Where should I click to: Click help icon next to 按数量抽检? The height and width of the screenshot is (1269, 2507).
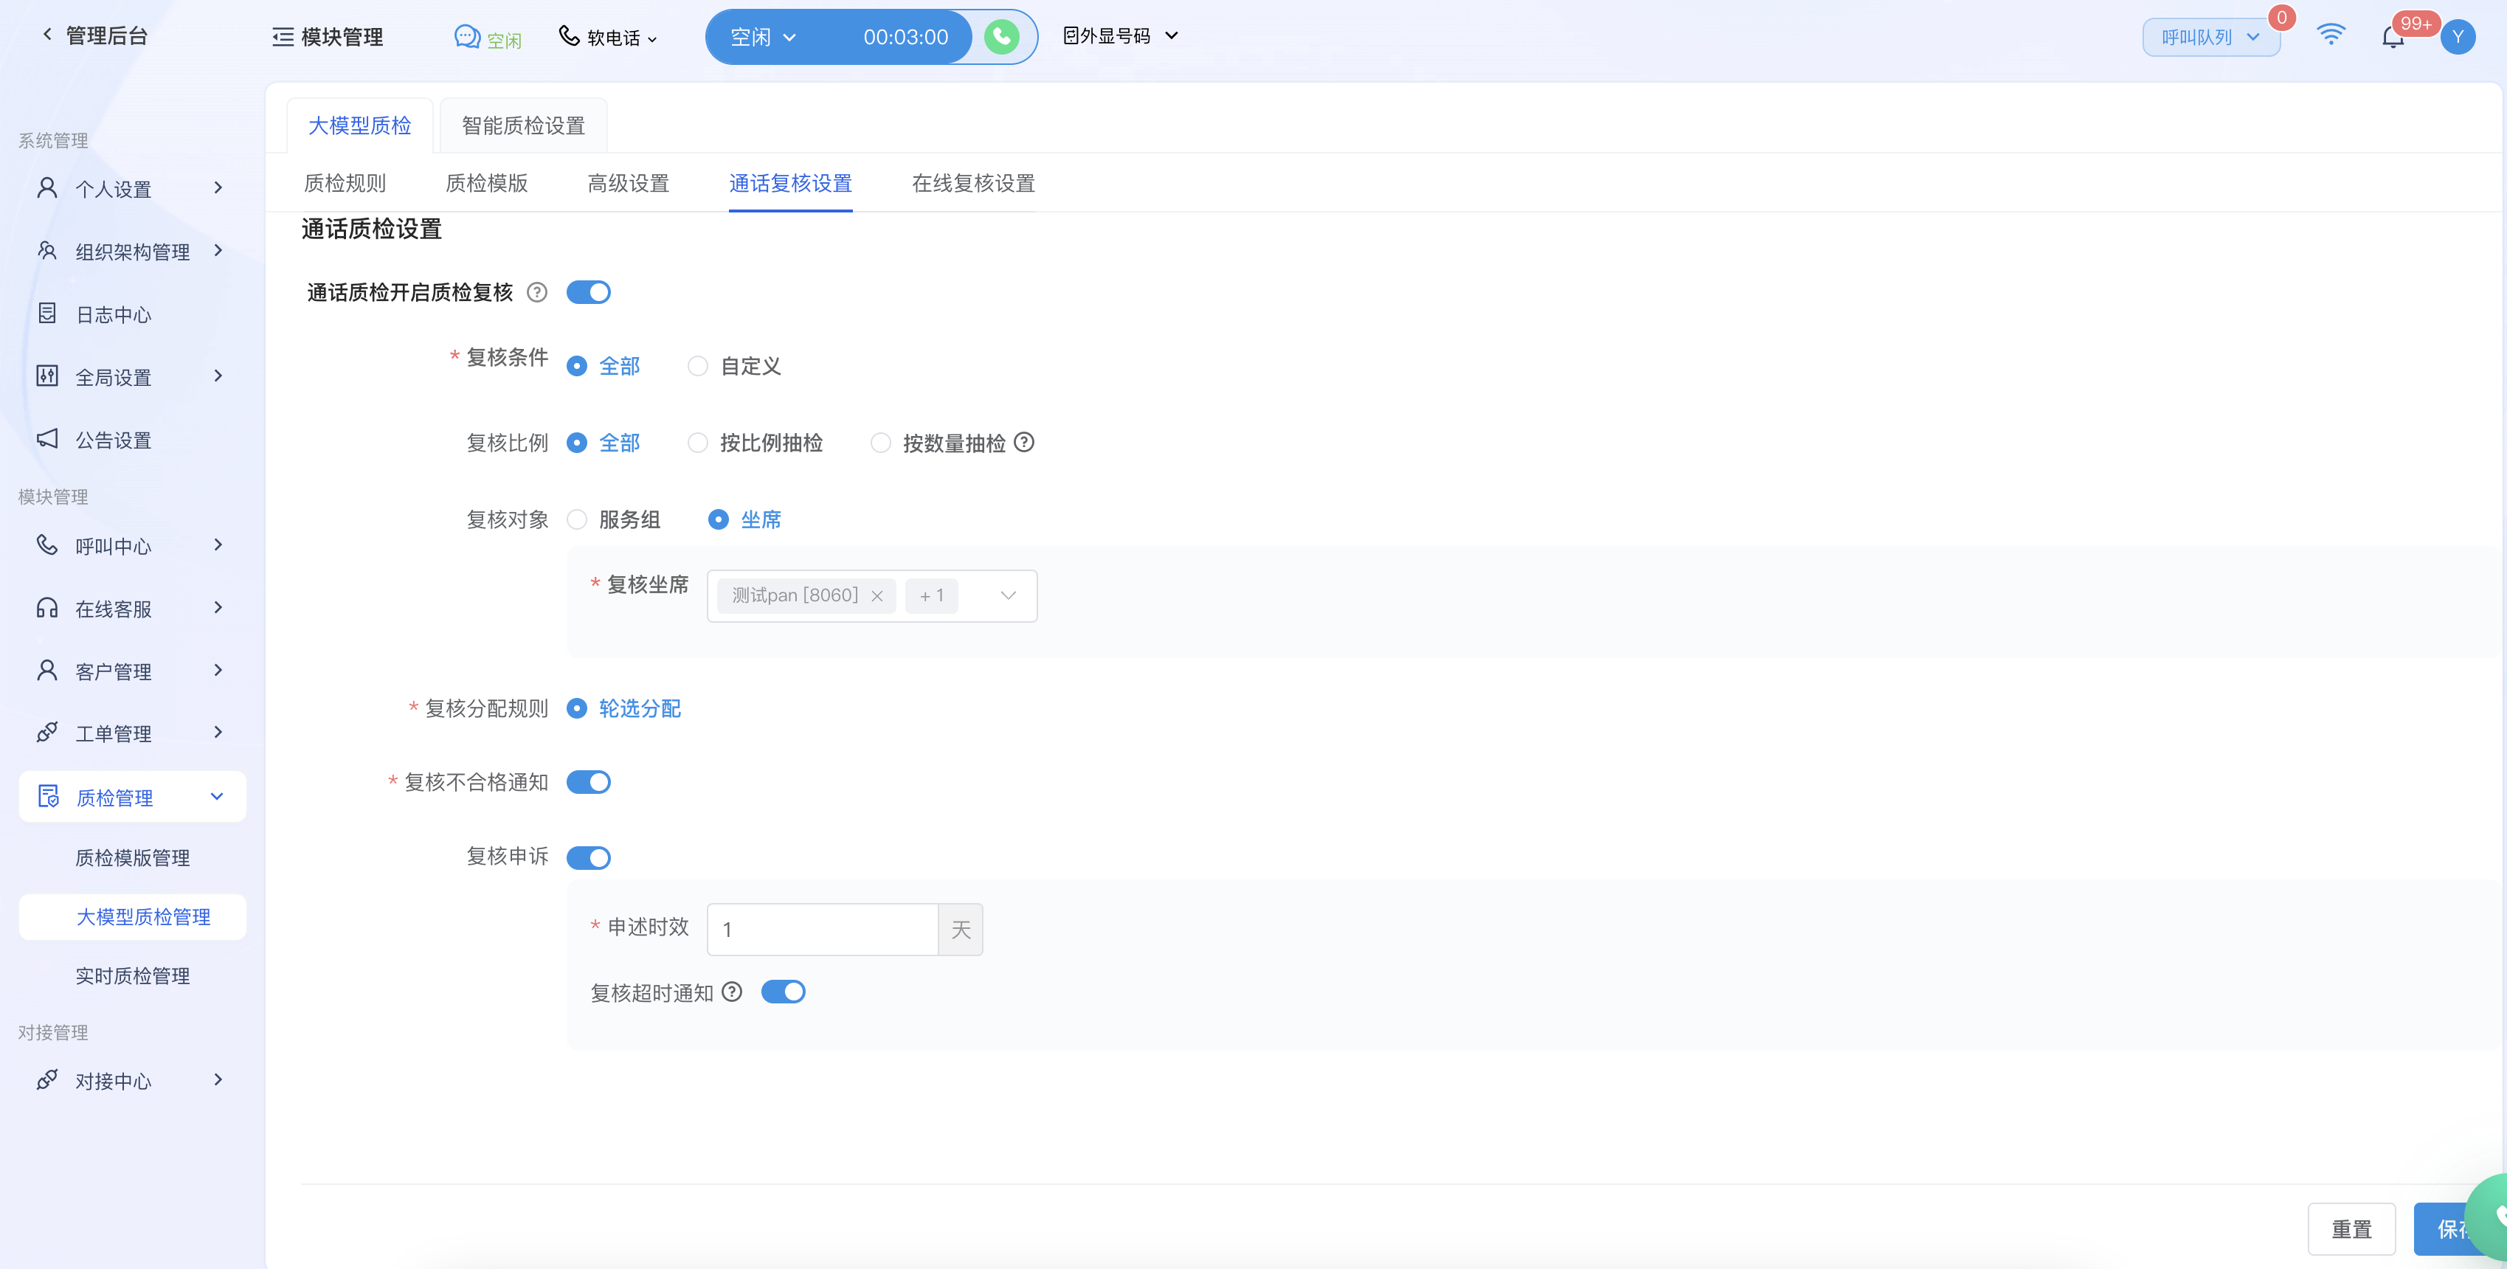pos(1024,443)
